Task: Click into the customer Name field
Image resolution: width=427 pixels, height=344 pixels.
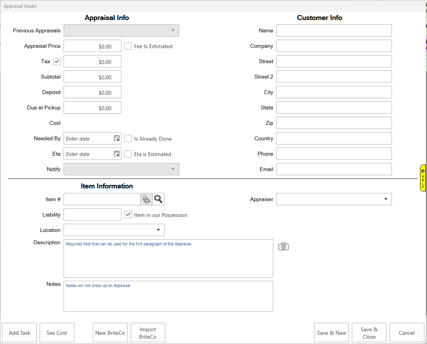Action: tap(334, 30)
